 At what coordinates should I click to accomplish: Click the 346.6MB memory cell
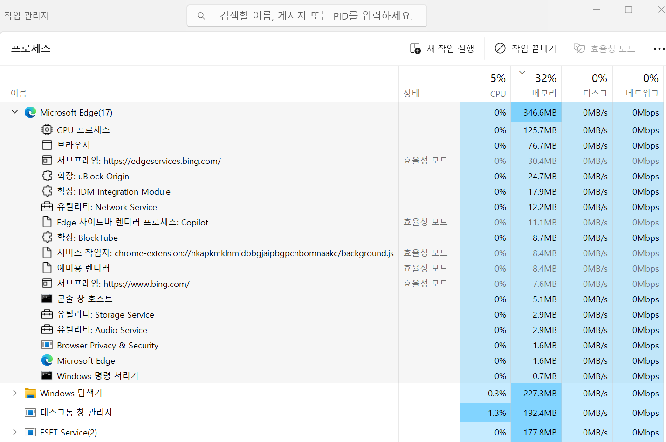click(536, 112)
